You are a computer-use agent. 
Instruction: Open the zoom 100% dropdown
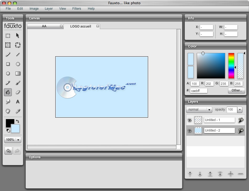click(x=13, y=140)
